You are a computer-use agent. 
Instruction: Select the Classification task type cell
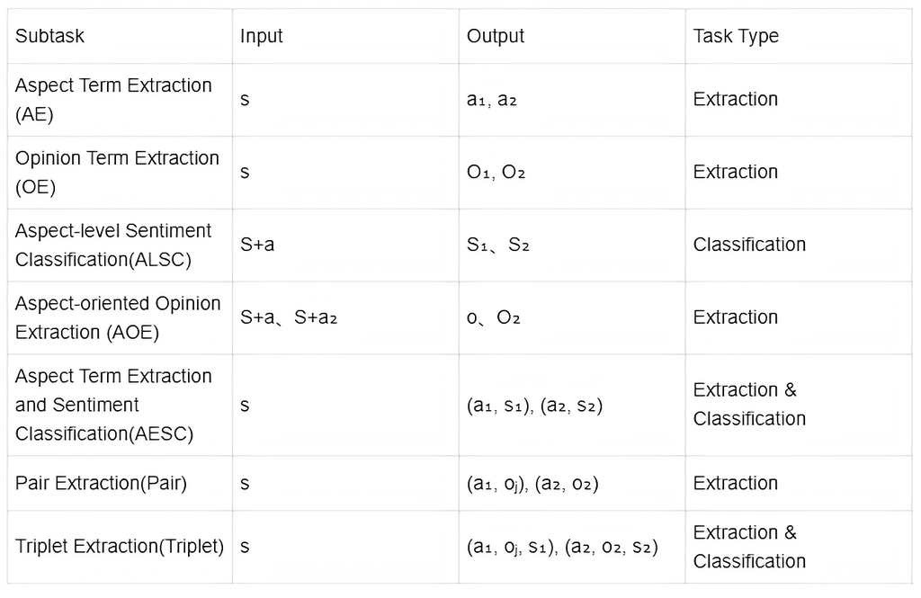(799, 245)
